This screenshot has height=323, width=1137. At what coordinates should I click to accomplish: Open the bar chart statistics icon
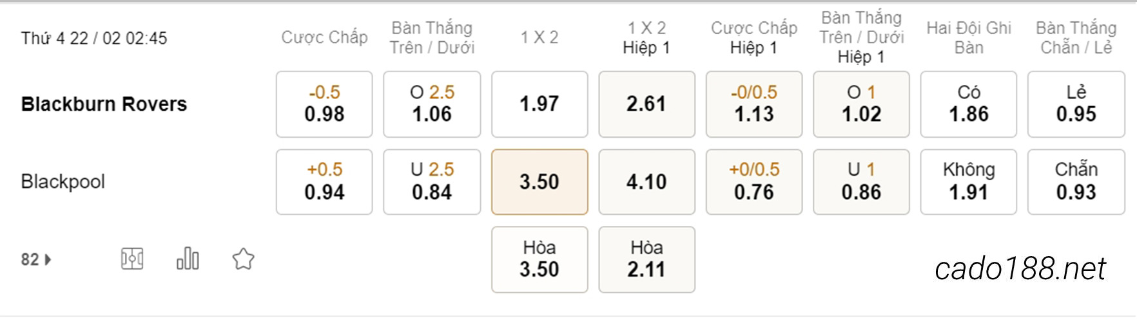[x=188, y=259]
